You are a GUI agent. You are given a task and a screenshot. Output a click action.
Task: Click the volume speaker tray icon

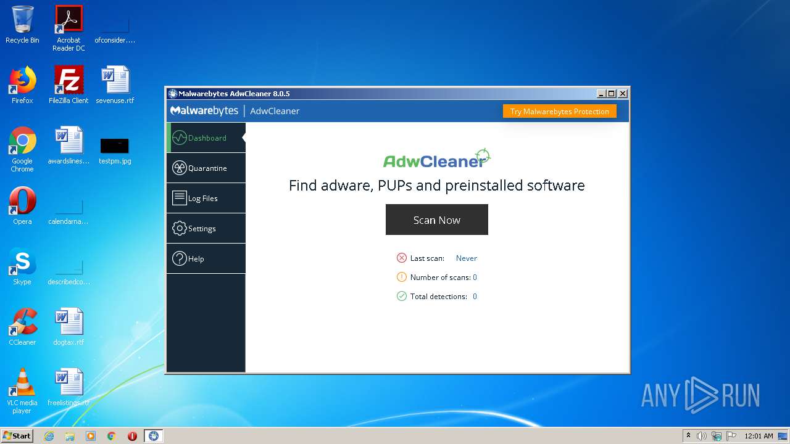click(x=702, y=436)
